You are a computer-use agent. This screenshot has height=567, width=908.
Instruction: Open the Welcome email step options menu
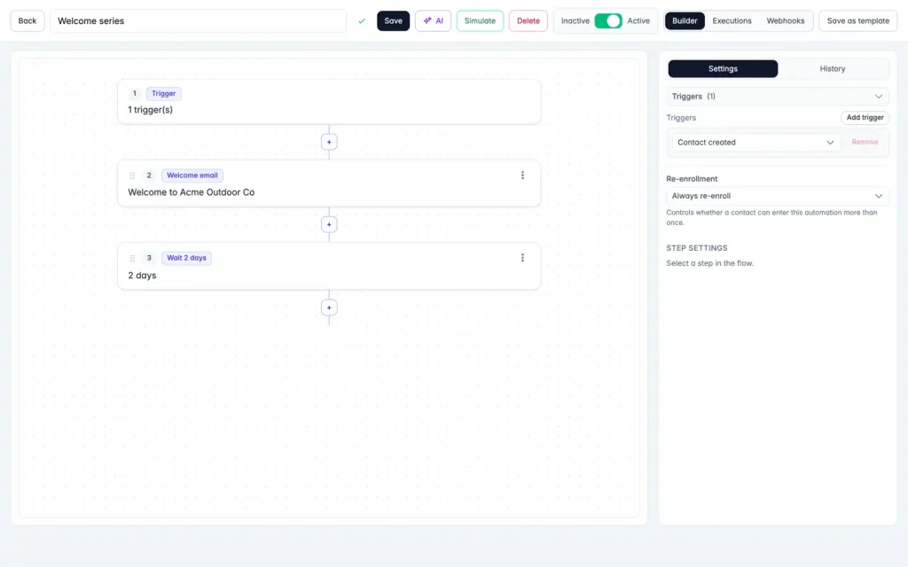pos(522,175)
